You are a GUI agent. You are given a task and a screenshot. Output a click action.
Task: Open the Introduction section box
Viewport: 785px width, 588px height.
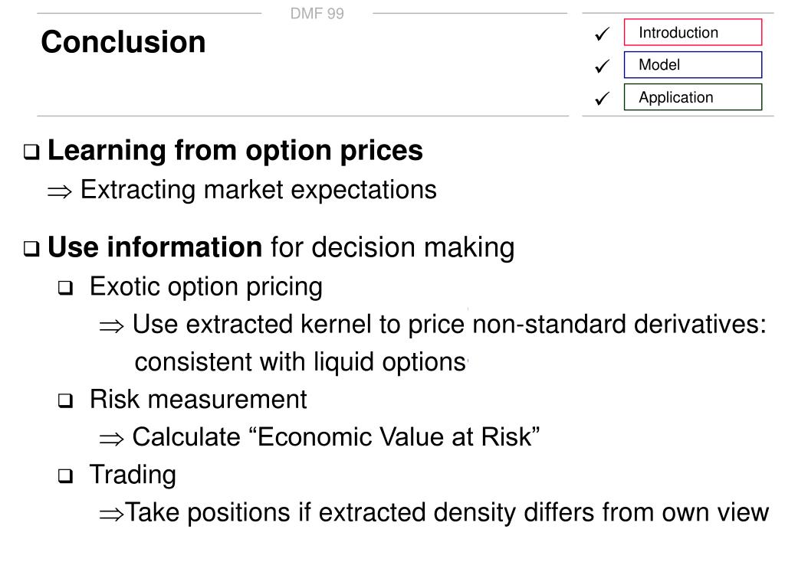point(693,32)
